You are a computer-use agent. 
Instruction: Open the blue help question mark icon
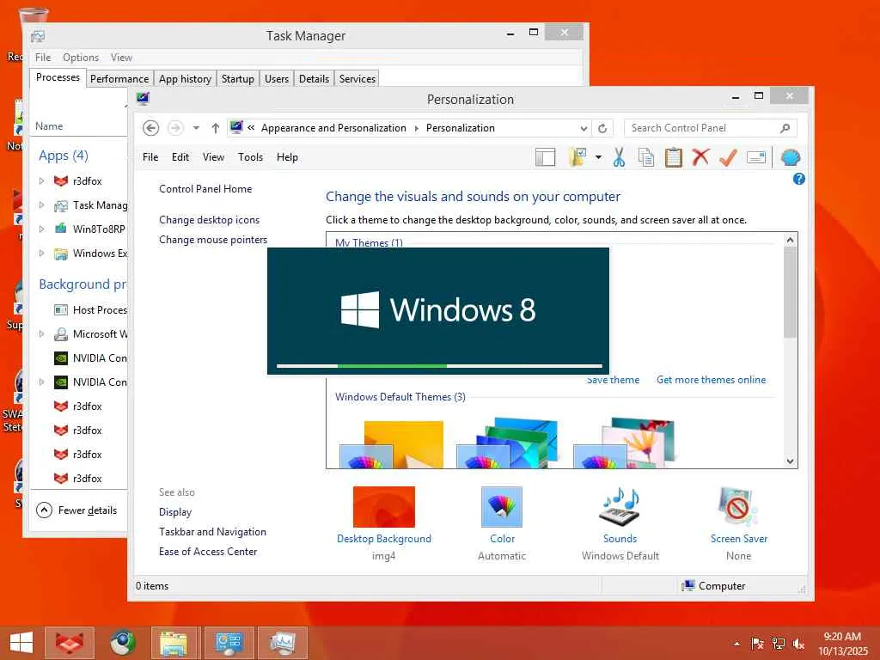(799, 179)
